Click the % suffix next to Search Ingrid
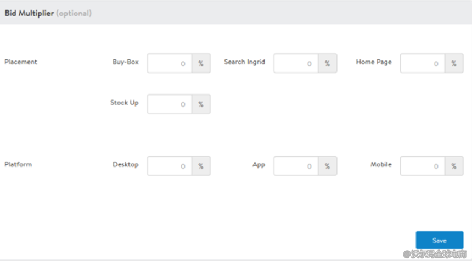This screenshot has width=472, height=261. pos(327,63)
